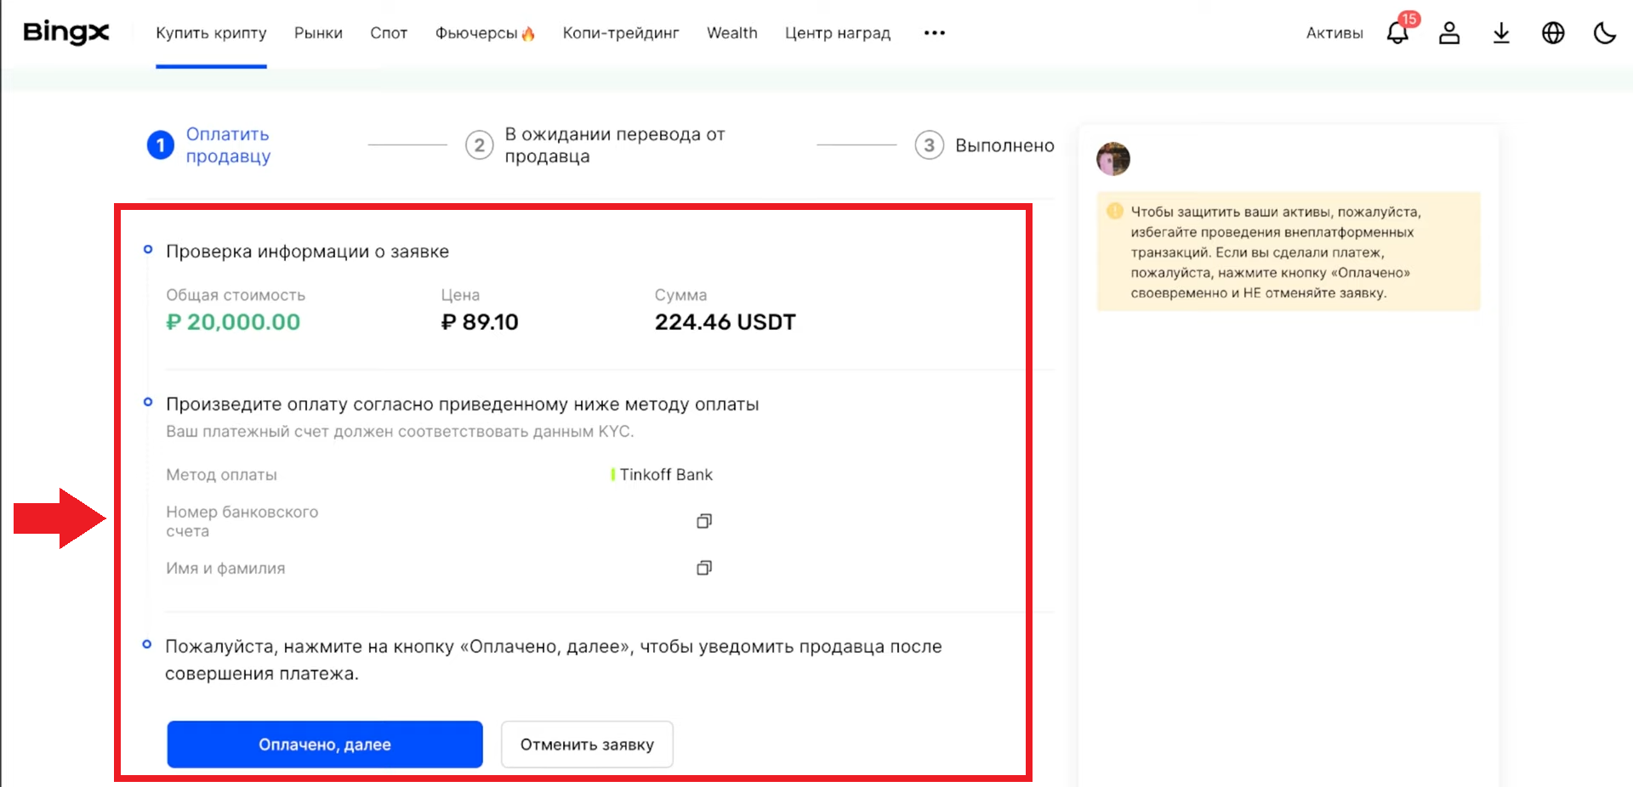The image size is (1633, 787).
Task: Click amount 224.46 USDT
Action: 725,322
